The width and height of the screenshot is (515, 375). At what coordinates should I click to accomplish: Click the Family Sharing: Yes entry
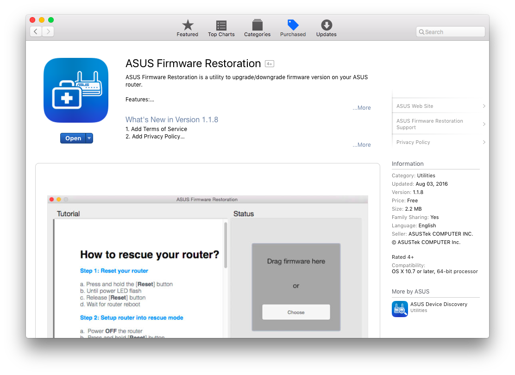tap(415, 217)
